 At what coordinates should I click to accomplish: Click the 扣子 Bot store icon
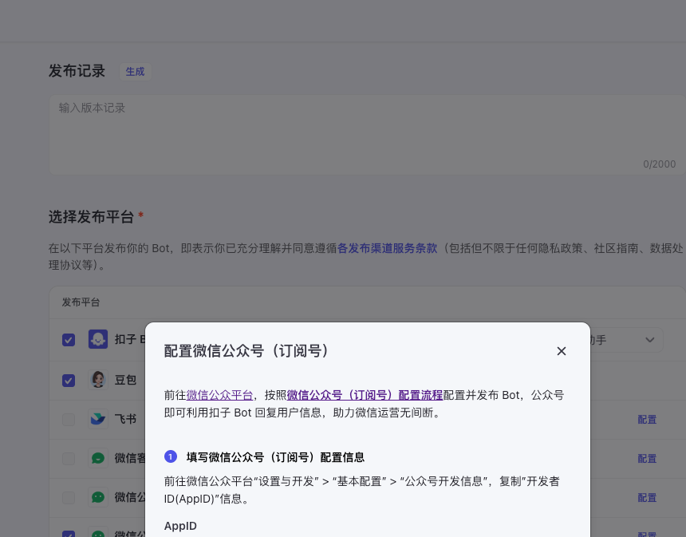click(x=98, y=339)
